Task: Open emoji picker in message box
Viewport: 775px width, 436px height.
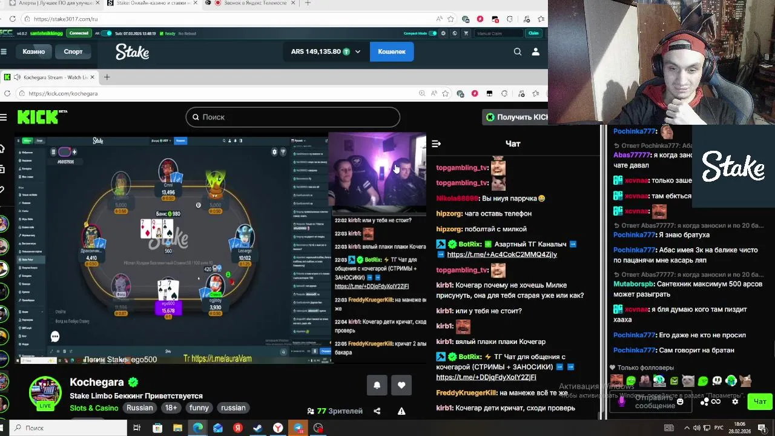Action: click(680, 401)
